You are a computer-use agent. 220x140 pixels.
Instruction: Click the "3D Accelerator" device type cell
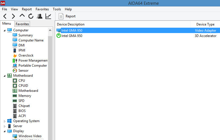[205, 36]
